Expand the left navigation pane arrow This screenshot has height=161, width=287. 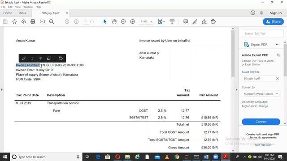(2, 89)
